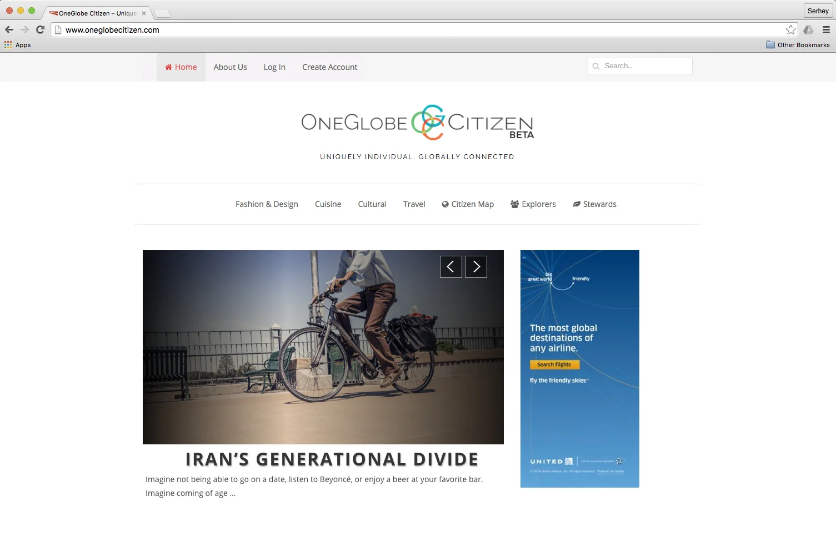Open Create Account page
This screenshot has height=537, width=836.
[330, 67]
